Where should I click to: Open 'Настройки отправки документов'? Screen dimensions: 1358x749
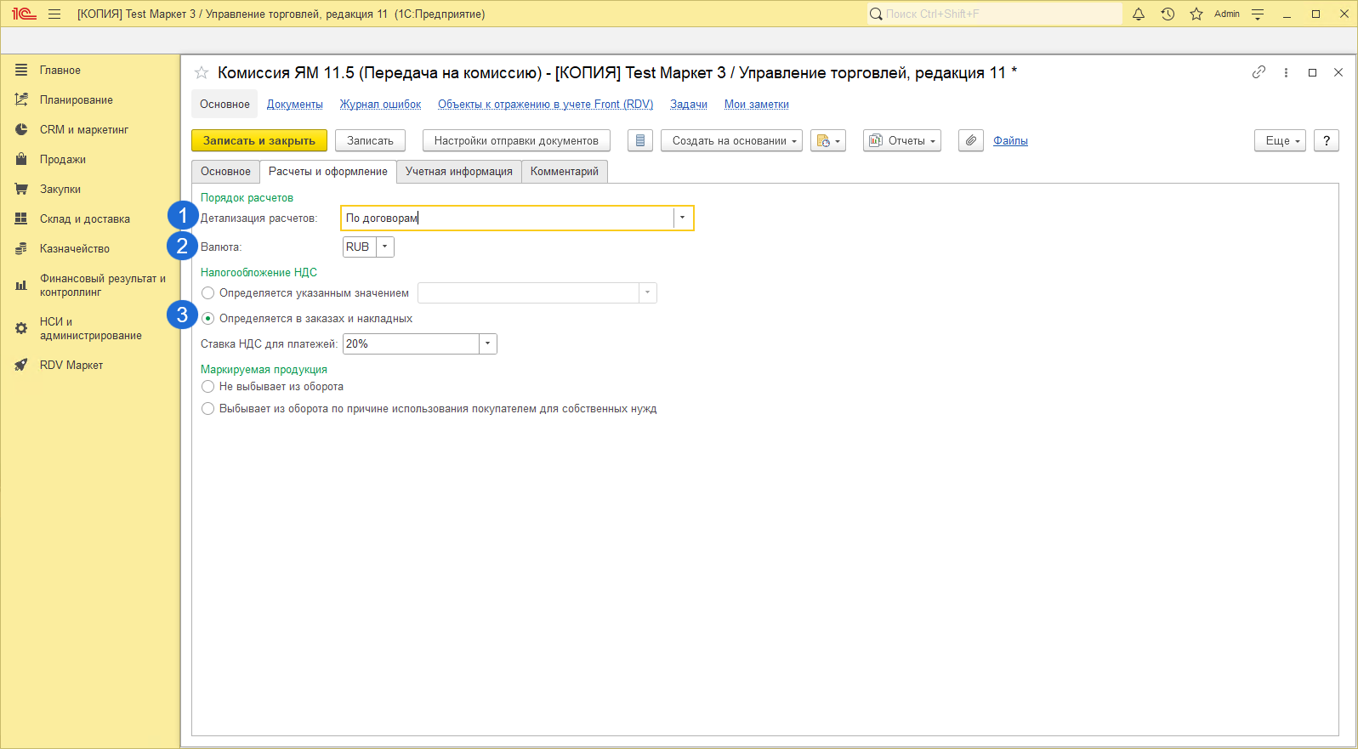click(x=516, y=141)
